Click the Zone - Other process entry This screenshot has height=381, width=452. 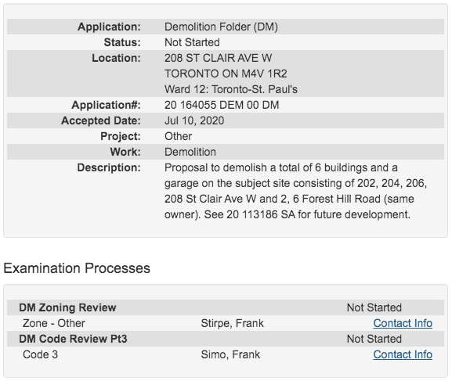point(54,323)
